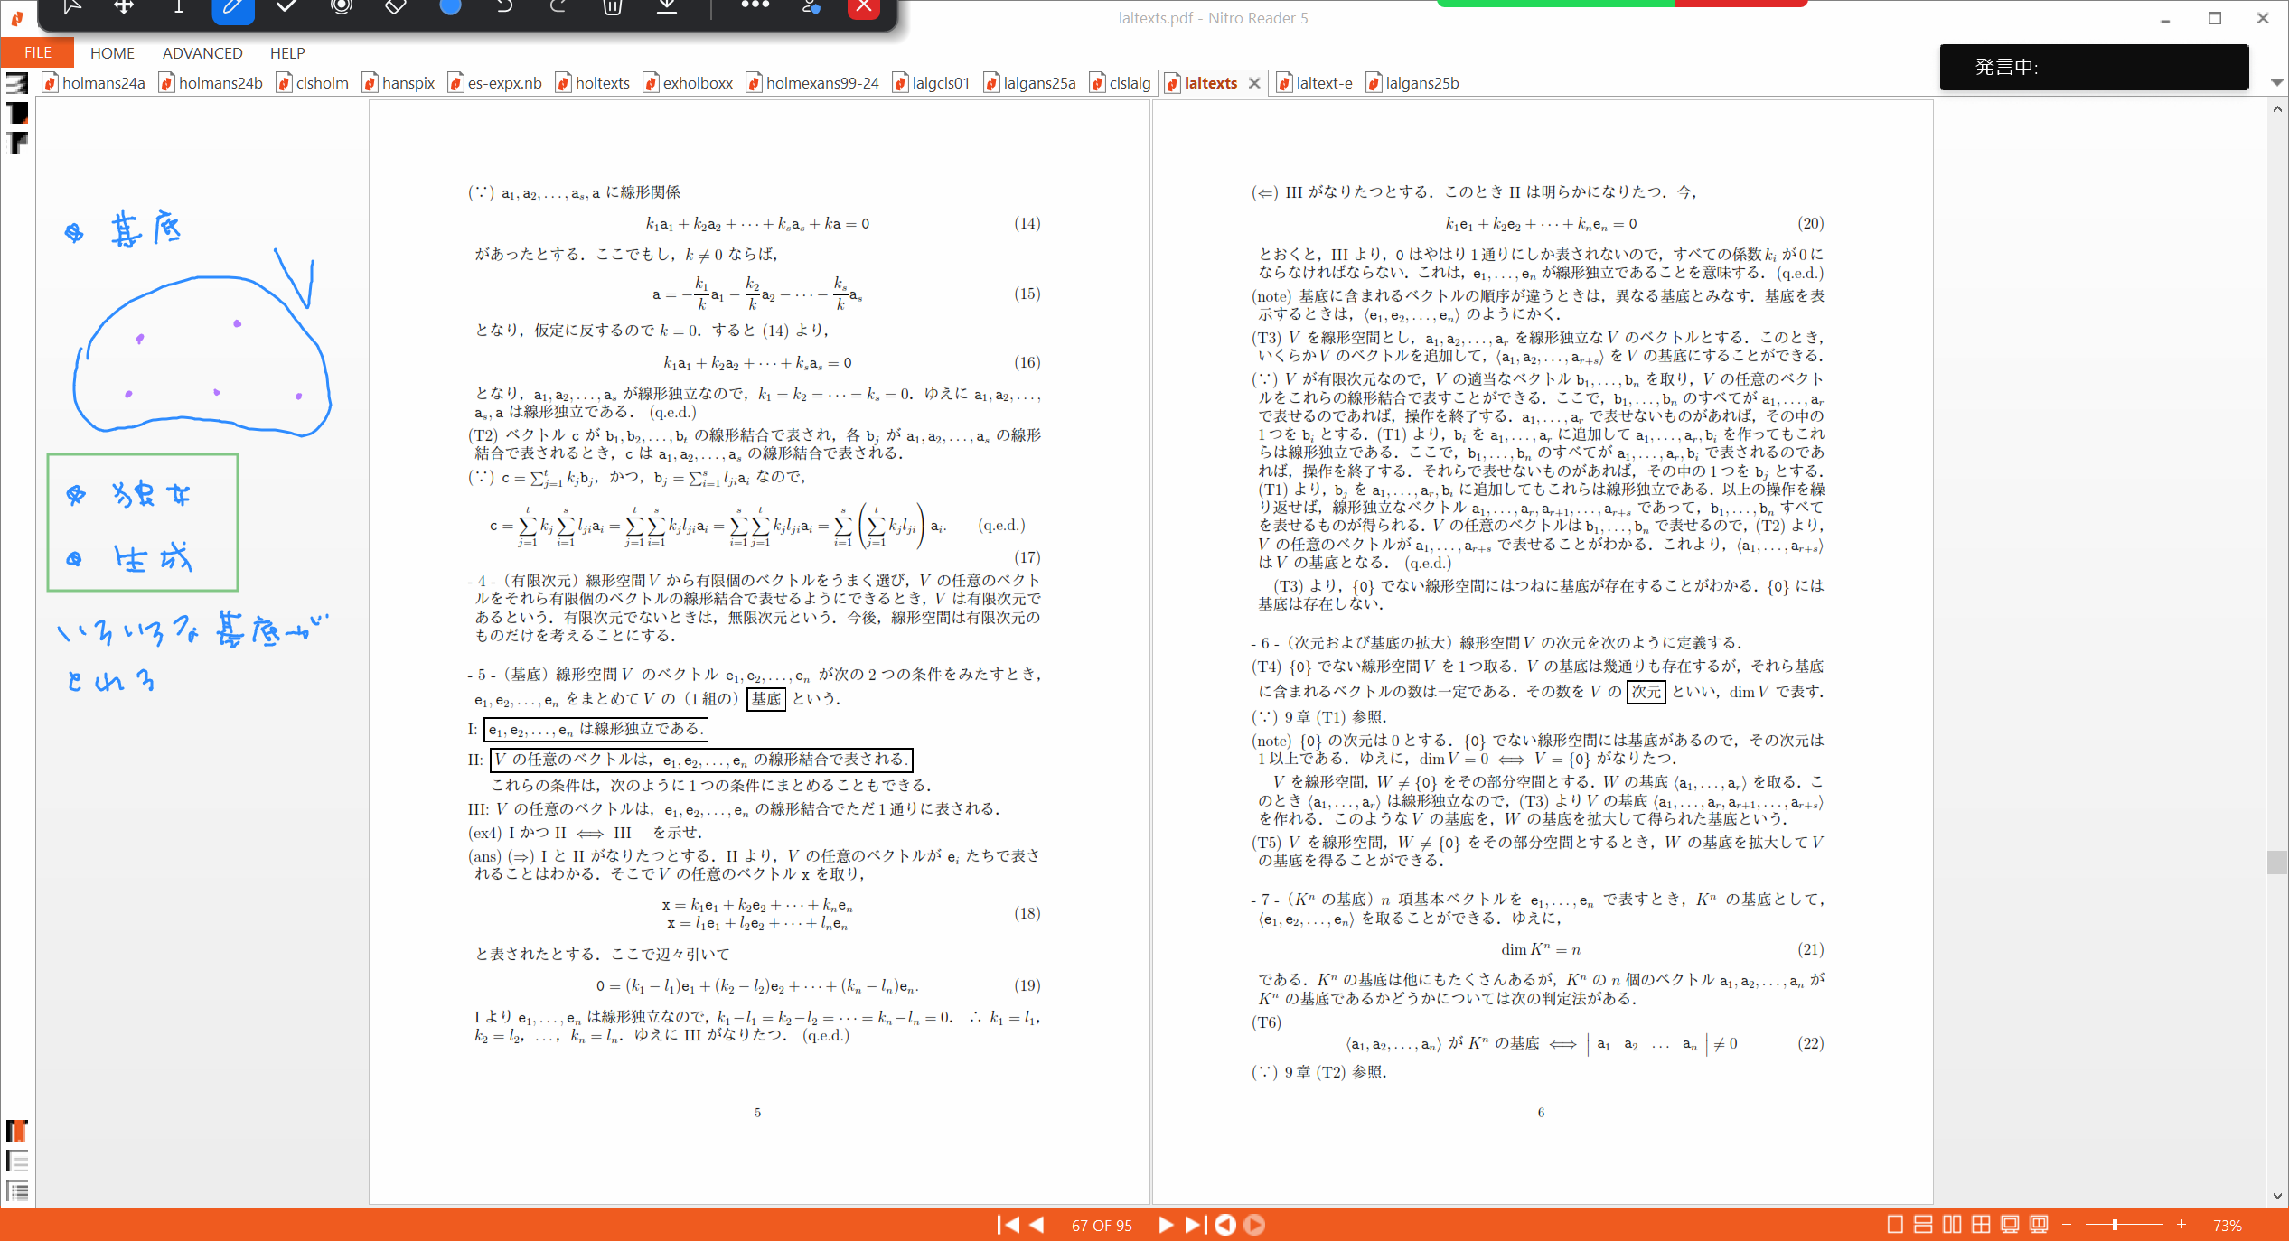Screen dimensions: 2289x1241
Task: Pick the eraser tool in annotation bar
Action: (395, 7)
